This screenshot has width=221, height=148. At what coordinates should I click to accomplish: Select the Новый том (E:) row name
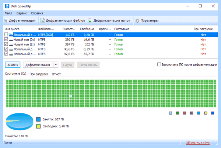tap(24, 45)
